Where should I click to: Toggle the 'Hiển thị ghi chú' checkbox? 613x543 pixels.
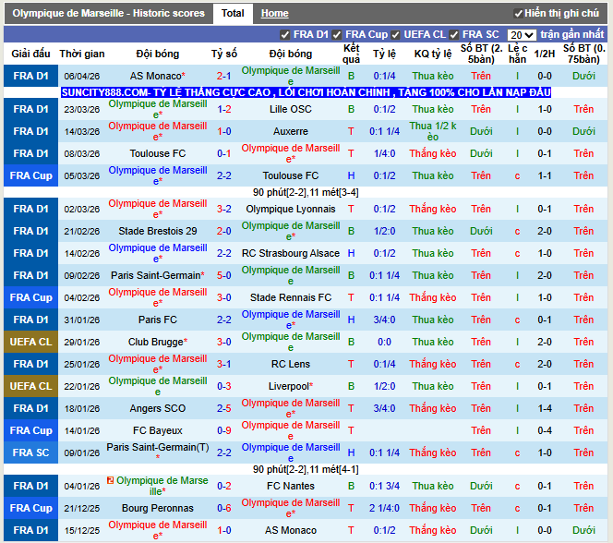point(518,14)
